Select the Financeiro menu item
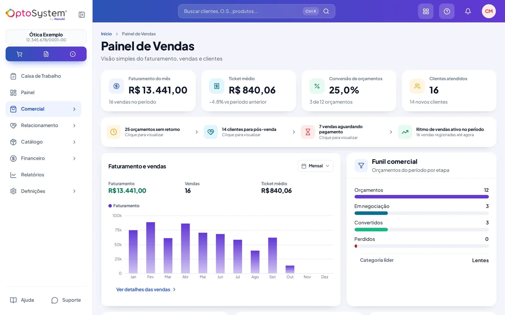 click(44, 158)
